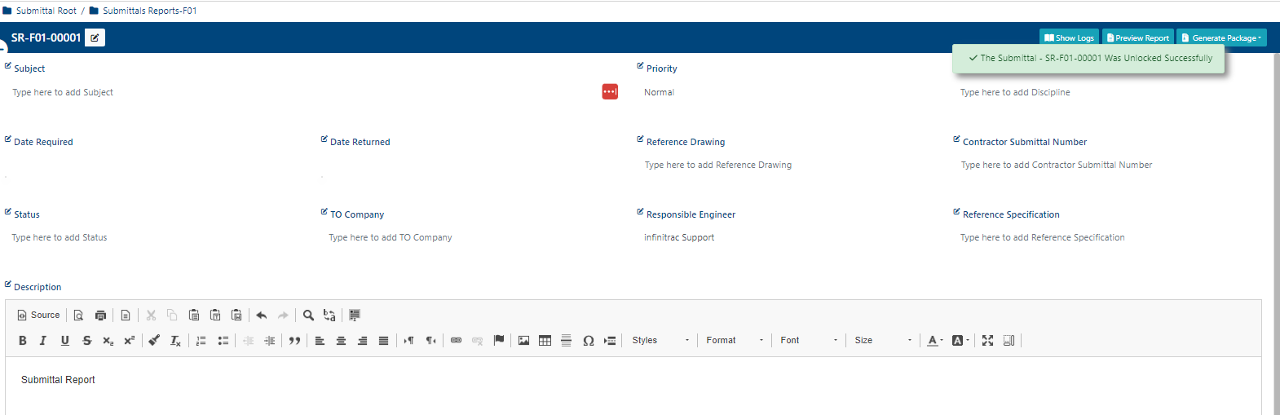This screenshot has height=415, width=1280.
Task: Open the Find magnifier tool
Action: 308,316
